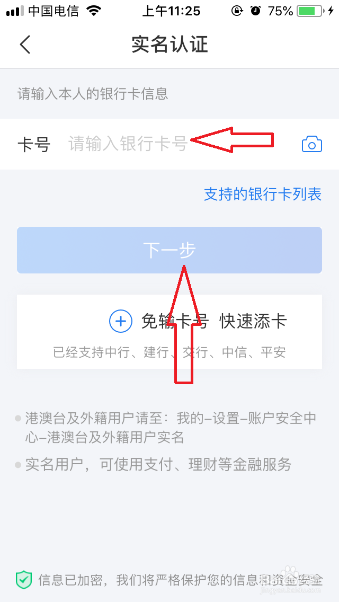339x602 pixels.
Task: Tap the supported banks subtitle 已经支持中行、建行
Action: (169, 352)
